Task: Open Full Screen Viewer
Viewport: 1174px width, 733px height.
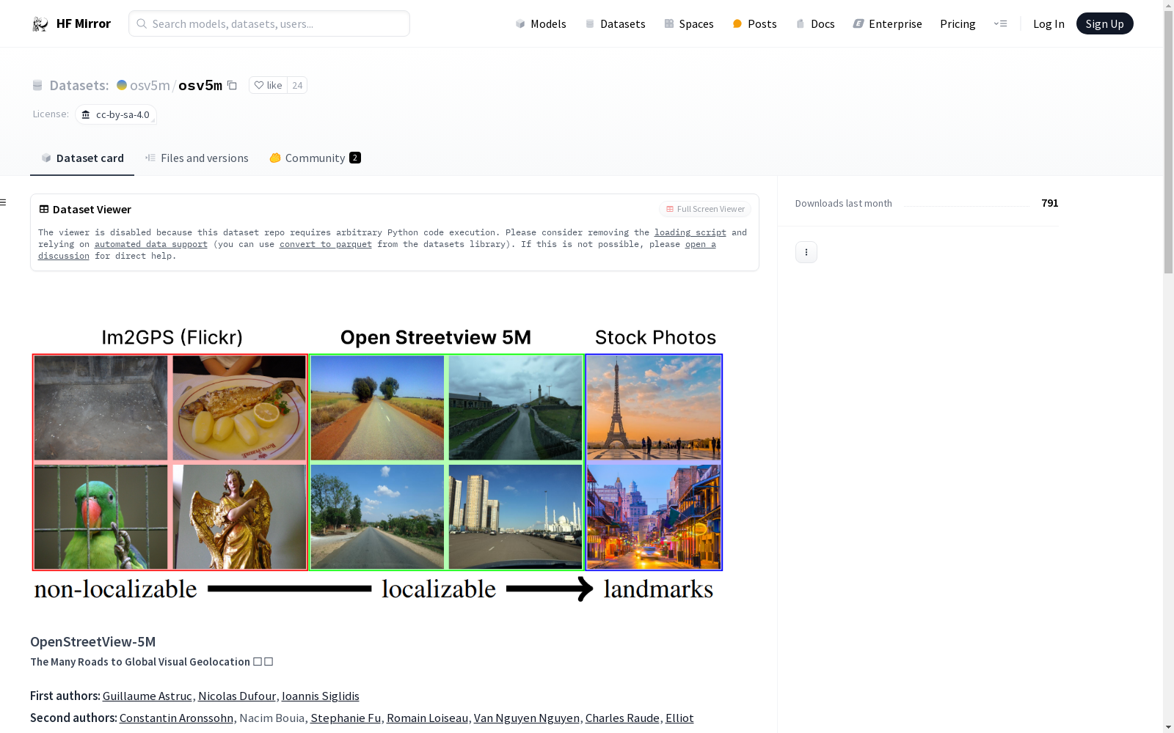Action: pyautogui.click(x=705, y=209)
